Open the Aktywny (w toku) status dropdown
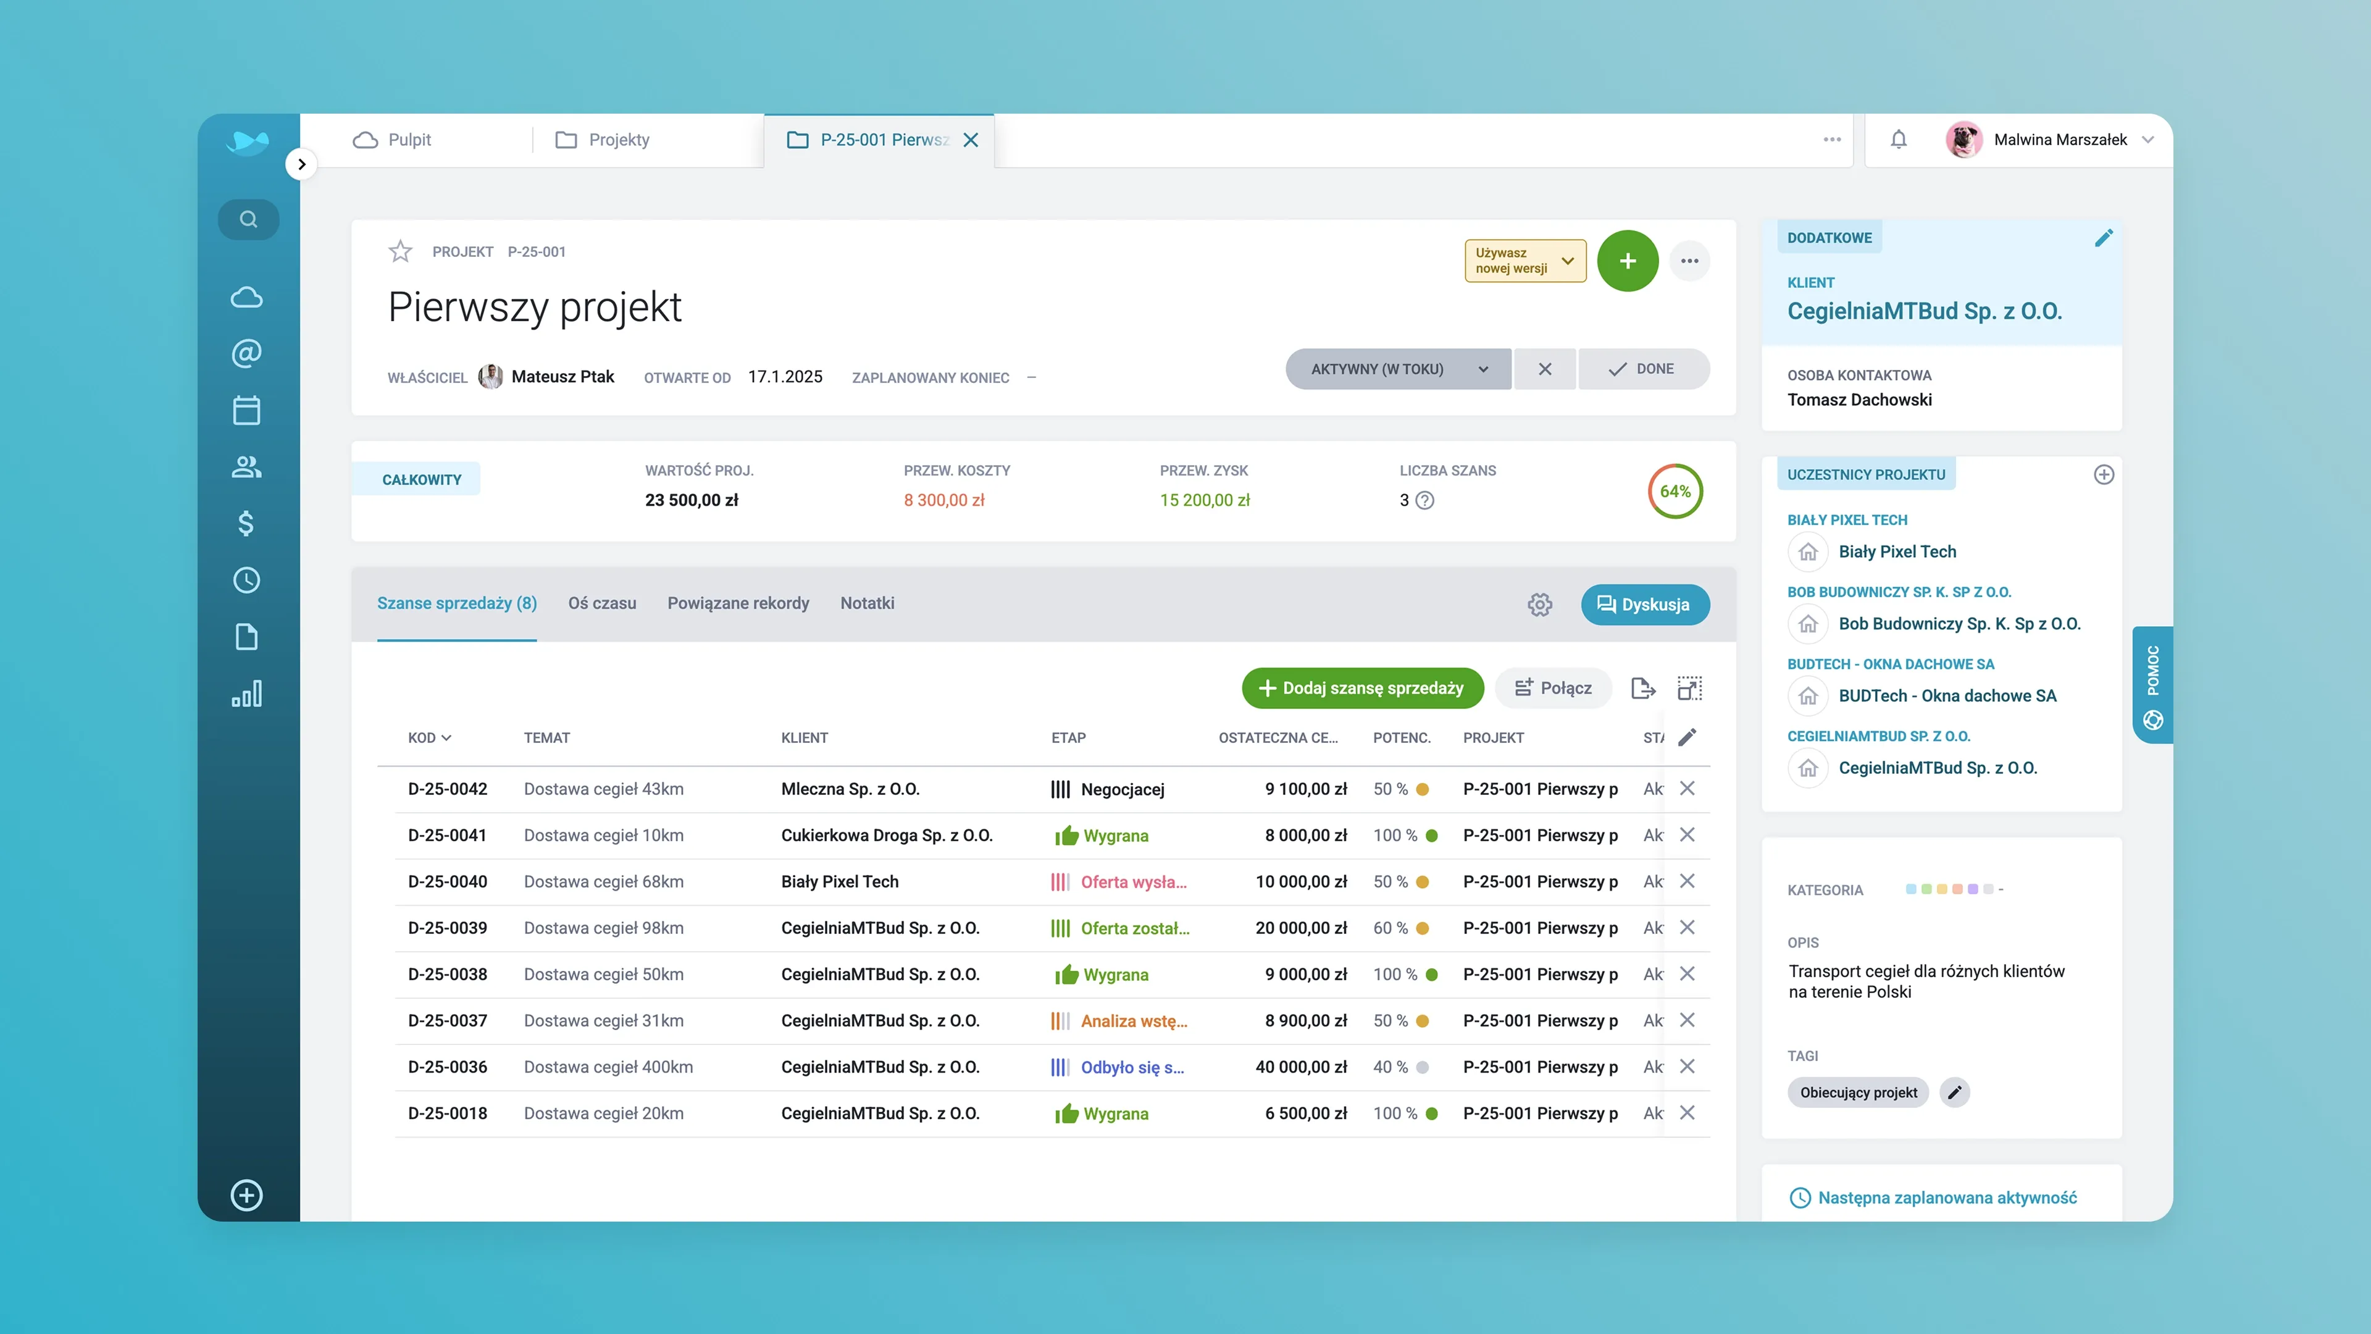 coord(1397,369)
